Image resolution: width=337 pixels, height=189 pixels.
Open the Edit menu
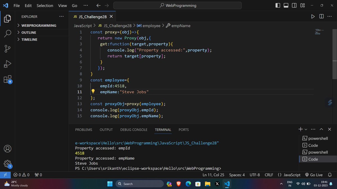pos(28,5)
